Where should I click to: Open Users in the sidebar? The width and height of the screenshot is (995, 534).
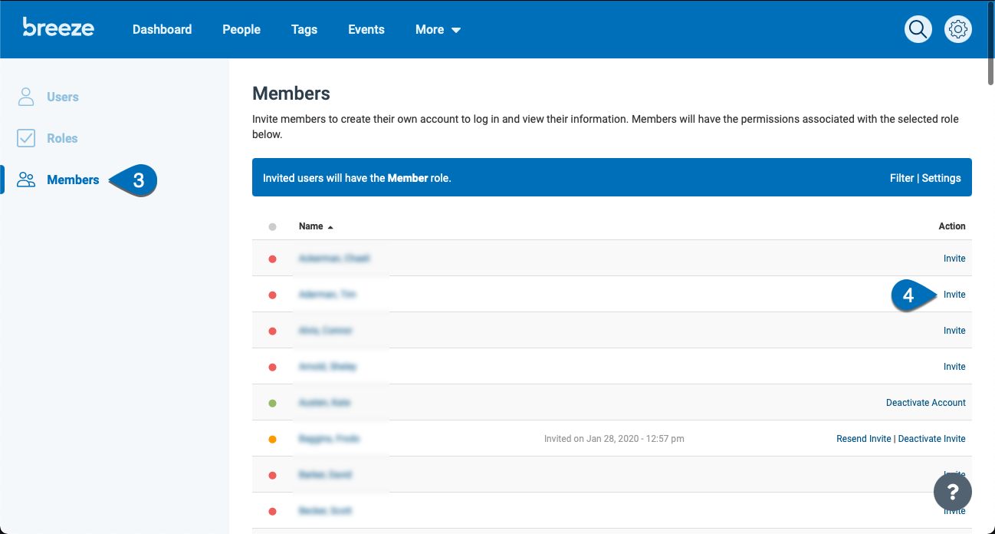(48, 97)
